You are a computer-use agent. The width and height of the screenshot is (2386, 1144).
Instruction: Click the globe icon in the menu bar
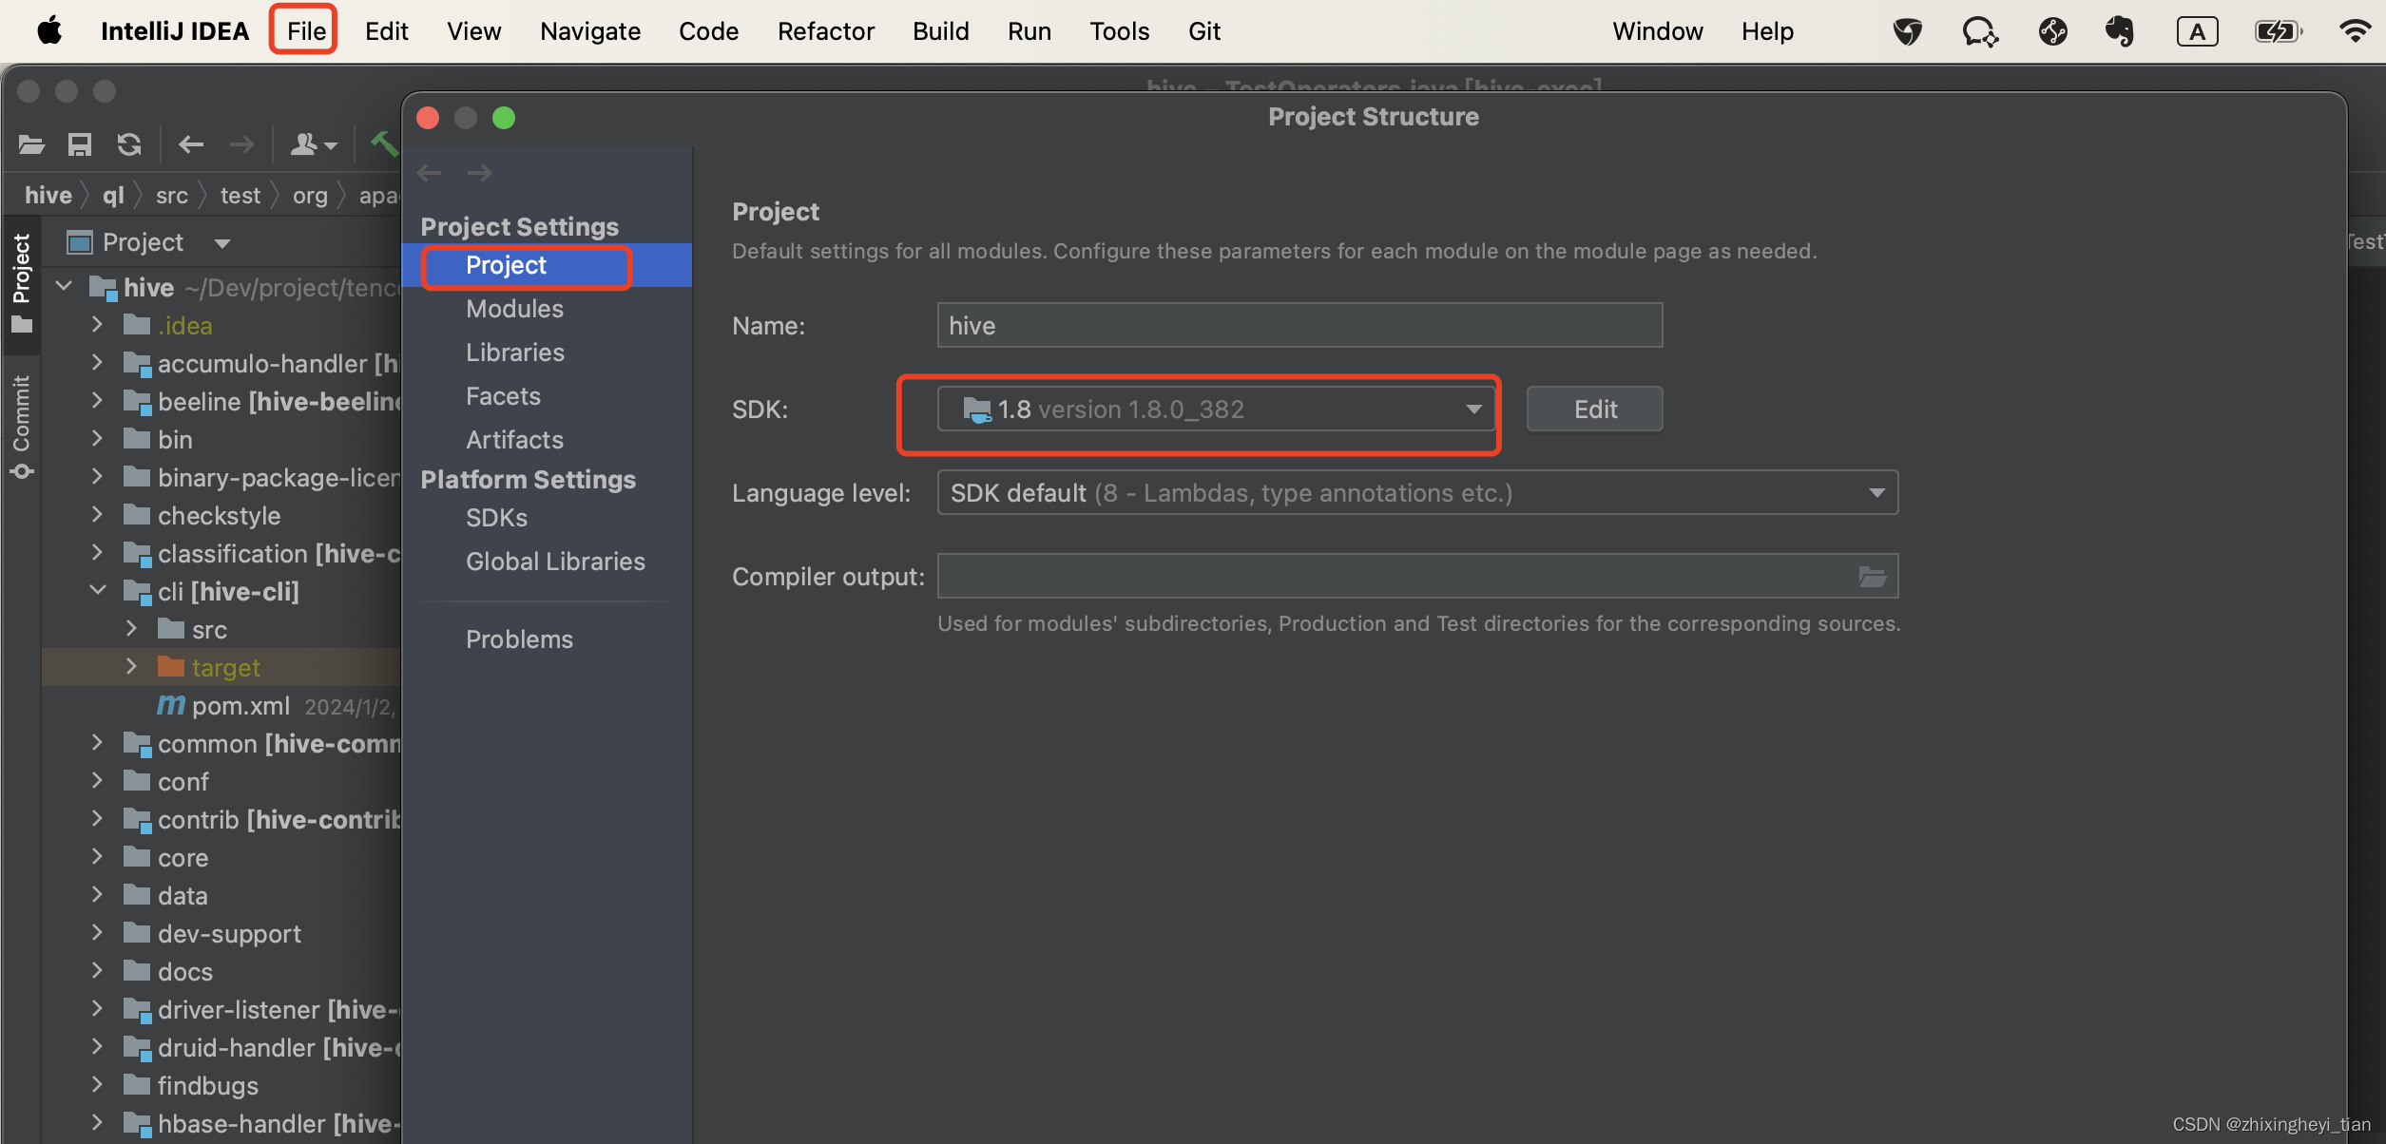point(2052,31)
